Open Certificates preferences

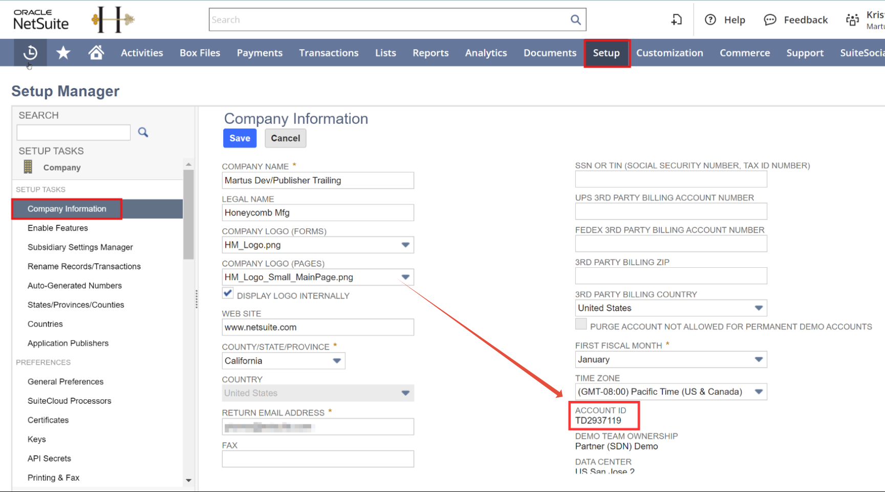click(48, 420)
